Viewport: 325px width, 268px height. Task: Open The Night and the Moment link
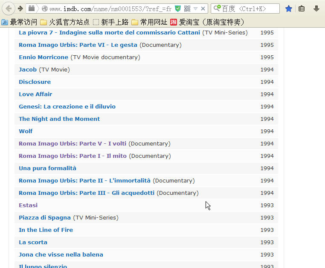(59, 119)
